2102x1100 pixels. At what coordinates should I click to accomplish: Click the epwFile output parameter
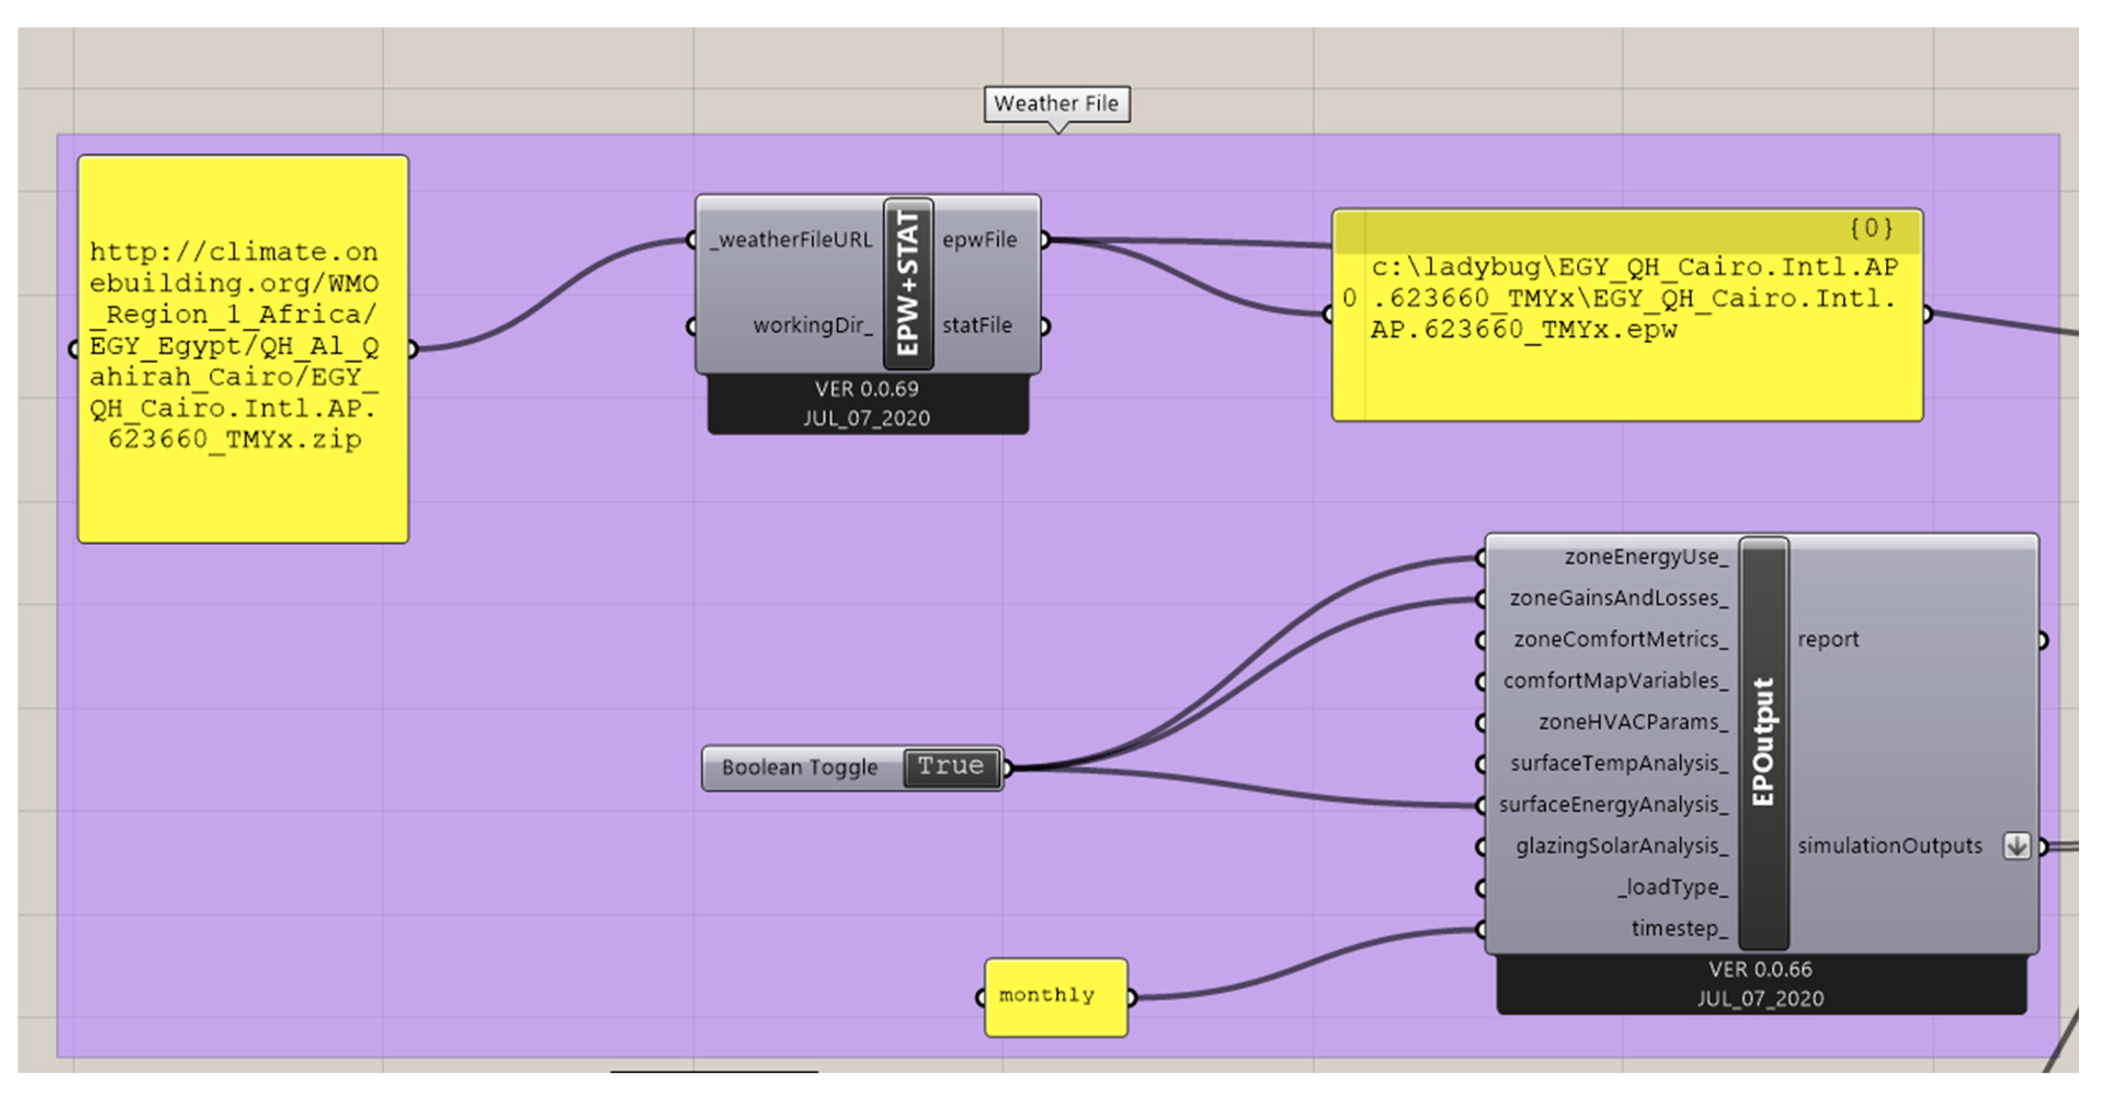979,240
